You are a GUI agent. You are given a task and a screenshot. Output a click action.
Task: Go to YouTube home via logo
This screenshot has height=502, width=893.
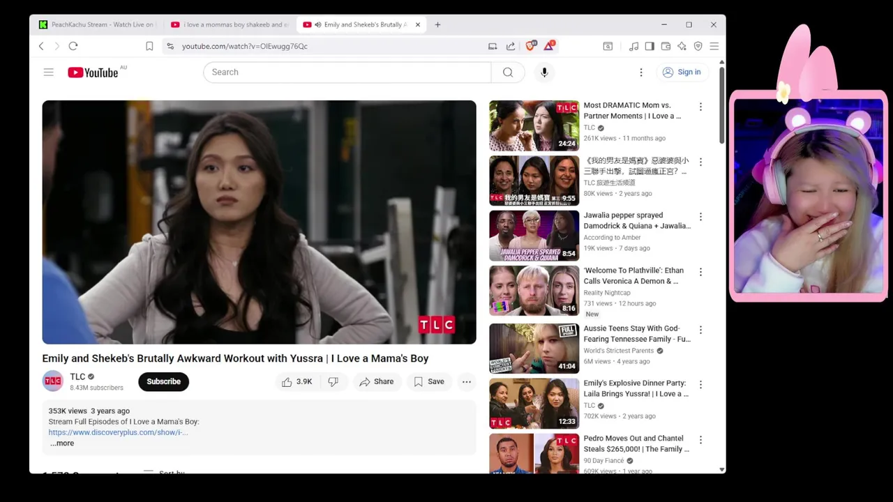point(93,73)
